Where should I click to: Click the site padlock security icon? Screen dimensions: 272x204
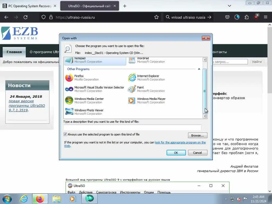[51, 17]
